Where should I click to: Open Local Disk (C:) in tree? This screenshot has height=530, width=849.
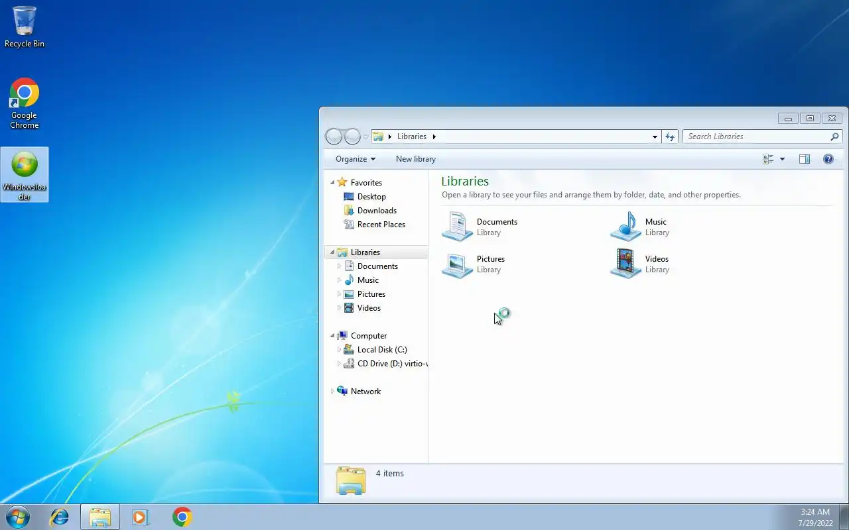[x=382, y=350]
